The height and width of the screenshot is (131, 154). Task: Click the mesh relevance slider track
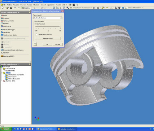[x=48, y=27]
